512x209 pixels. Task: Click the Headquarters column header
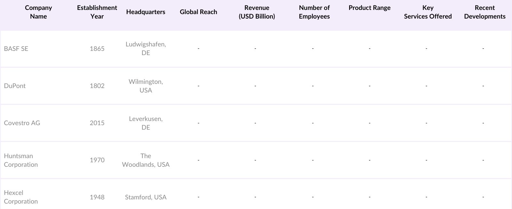[x=146, y=12]
